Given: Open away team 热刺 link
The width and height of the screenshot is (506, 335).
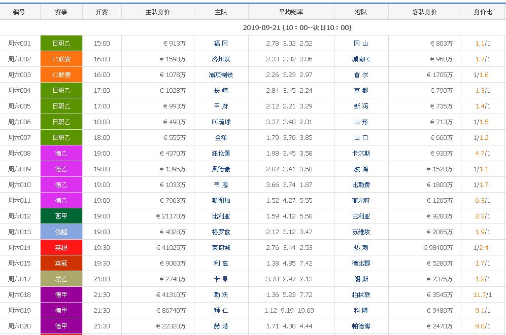Looking at the screenshot, I should [x=361, y=248].
